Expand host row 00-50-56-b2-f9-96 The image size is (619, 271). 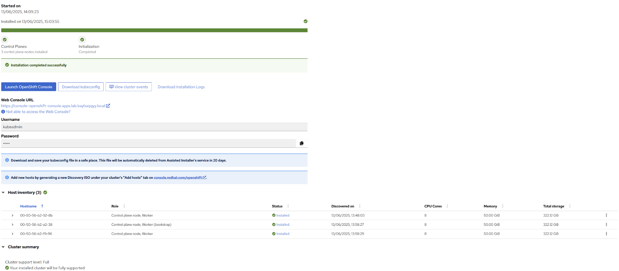click(12, 234)
